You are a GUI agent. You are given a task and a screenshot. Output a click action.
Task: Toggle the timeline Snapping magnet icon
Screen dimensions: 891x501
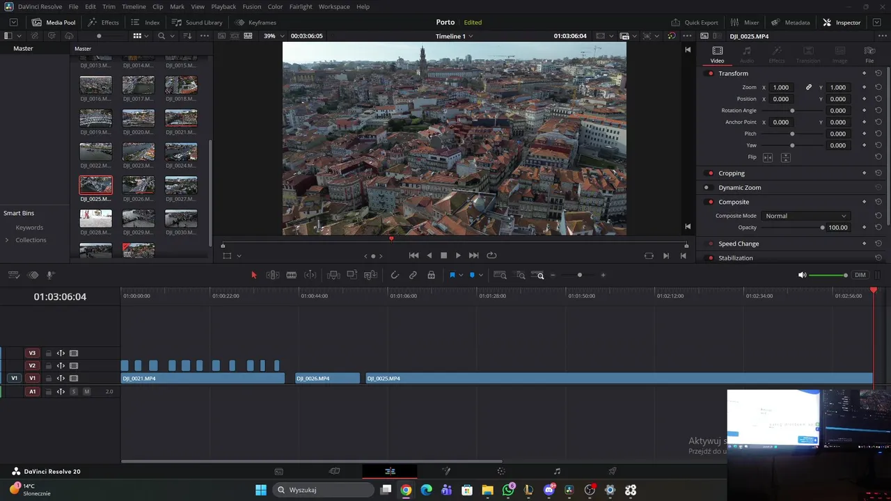[x=395, y=275]
